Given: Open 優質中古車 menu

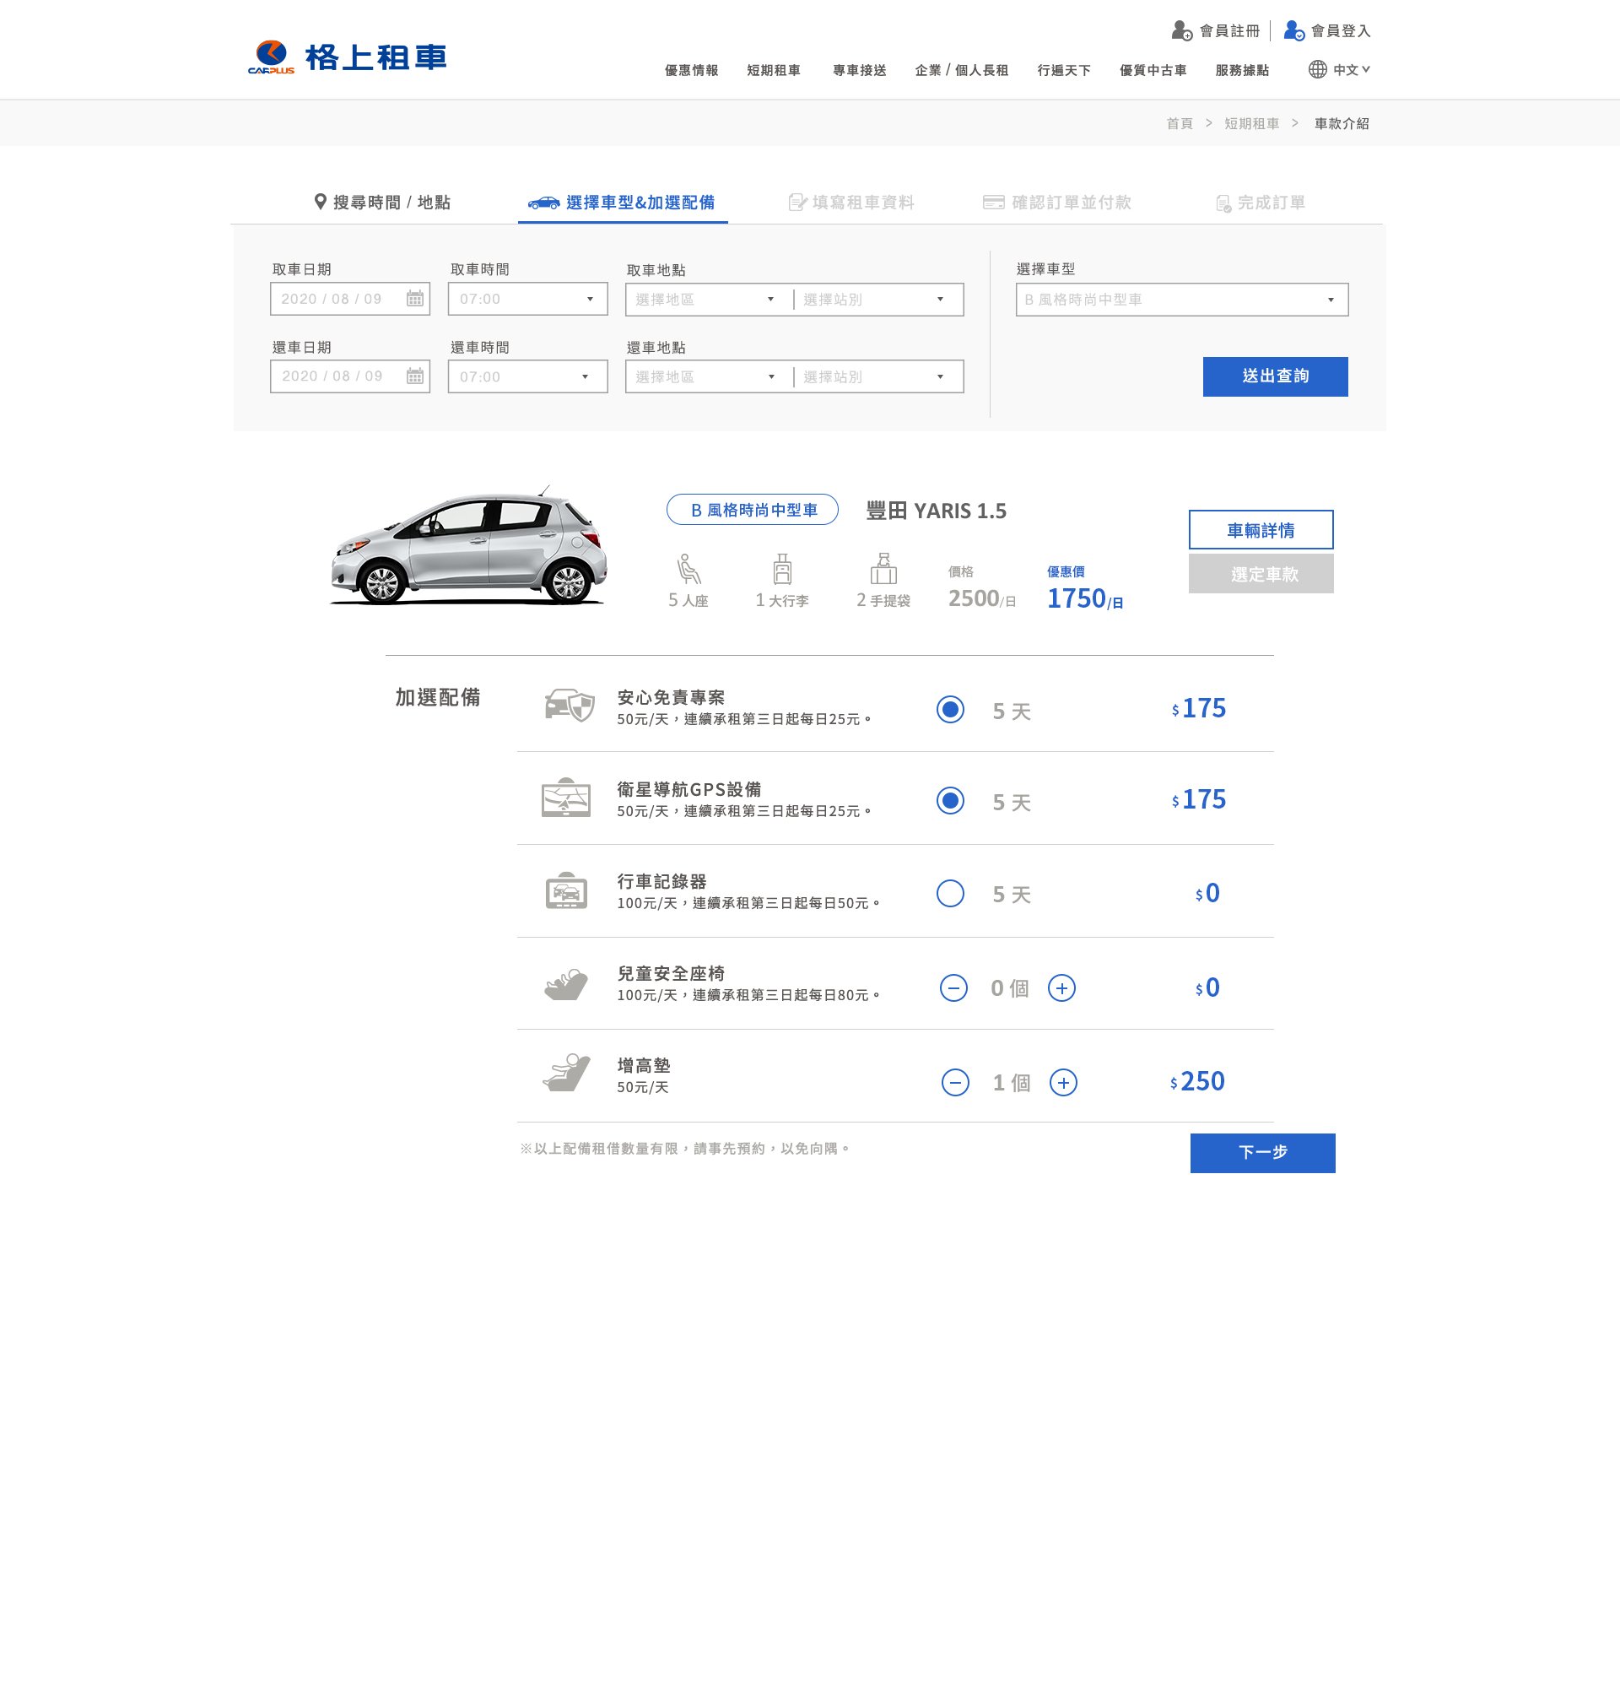Looking at the screenshot, I should click(x=1153, y=71).
